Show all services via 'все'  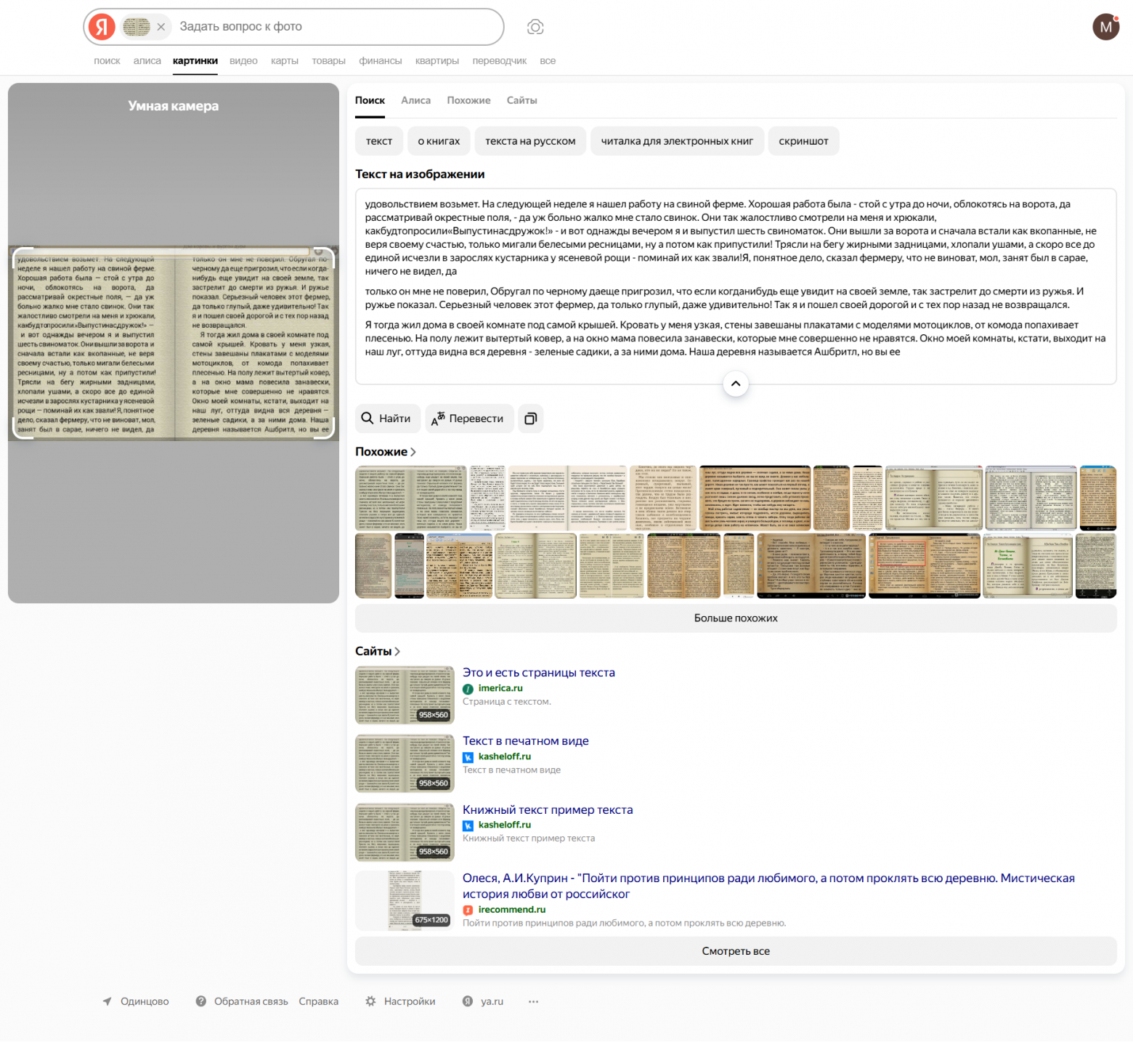548,61
